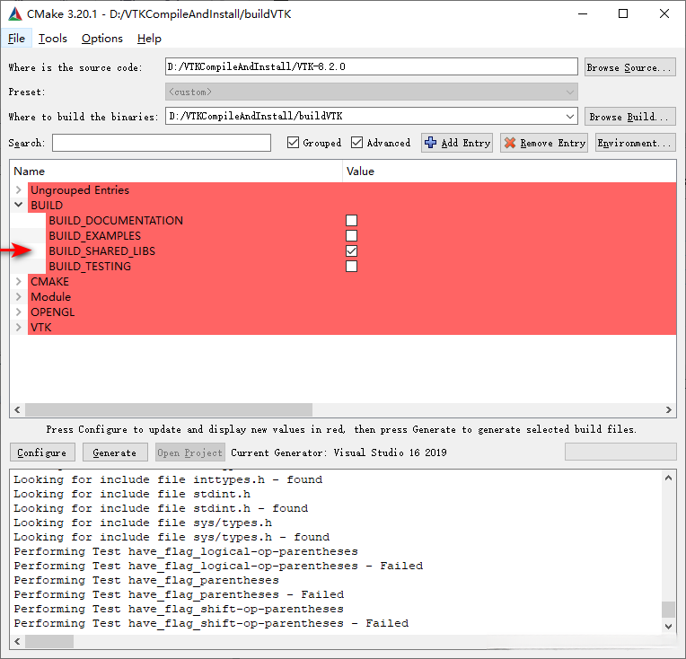Click the progress bar next to Current Generator
686x659 pixels.
click(x=620, y=452)
